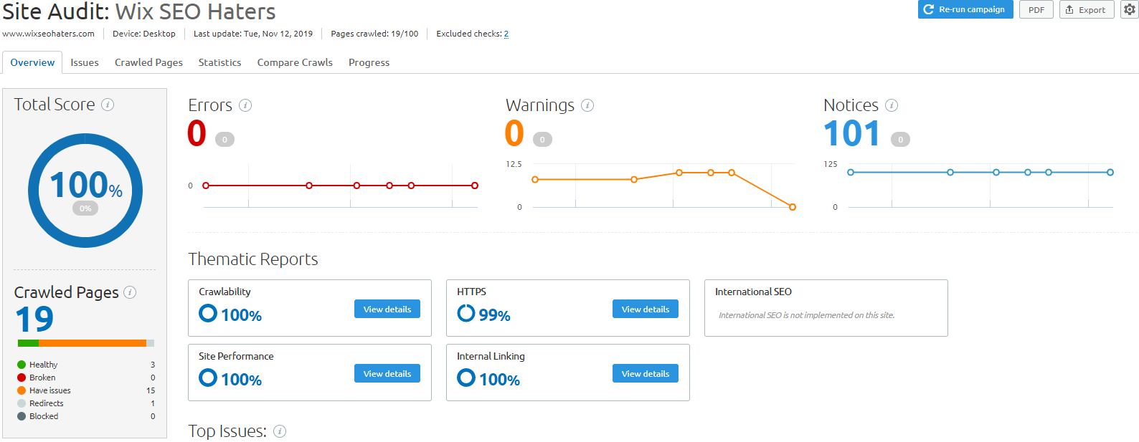Click the crawled pages status bar
Image resolution: width=1139 pixels, height=442 pixels.
tap(86, 343)
